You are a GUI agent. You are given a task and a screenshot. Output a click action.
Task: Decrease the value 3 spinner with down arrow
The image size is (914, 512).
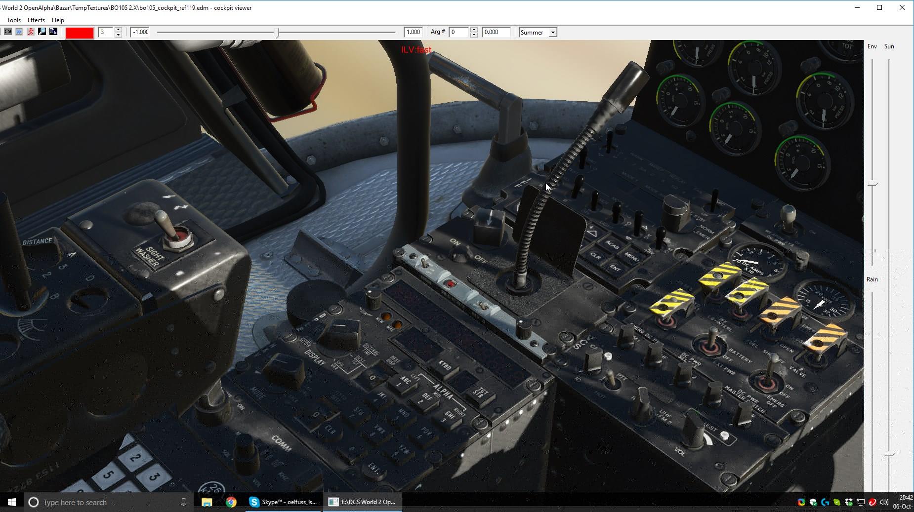[118, 35]
